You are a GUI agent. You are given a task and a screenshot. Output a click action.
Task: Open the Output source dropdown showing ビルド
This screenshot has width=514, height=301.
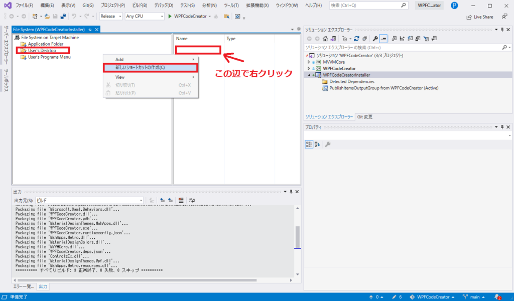click(90, 200)
